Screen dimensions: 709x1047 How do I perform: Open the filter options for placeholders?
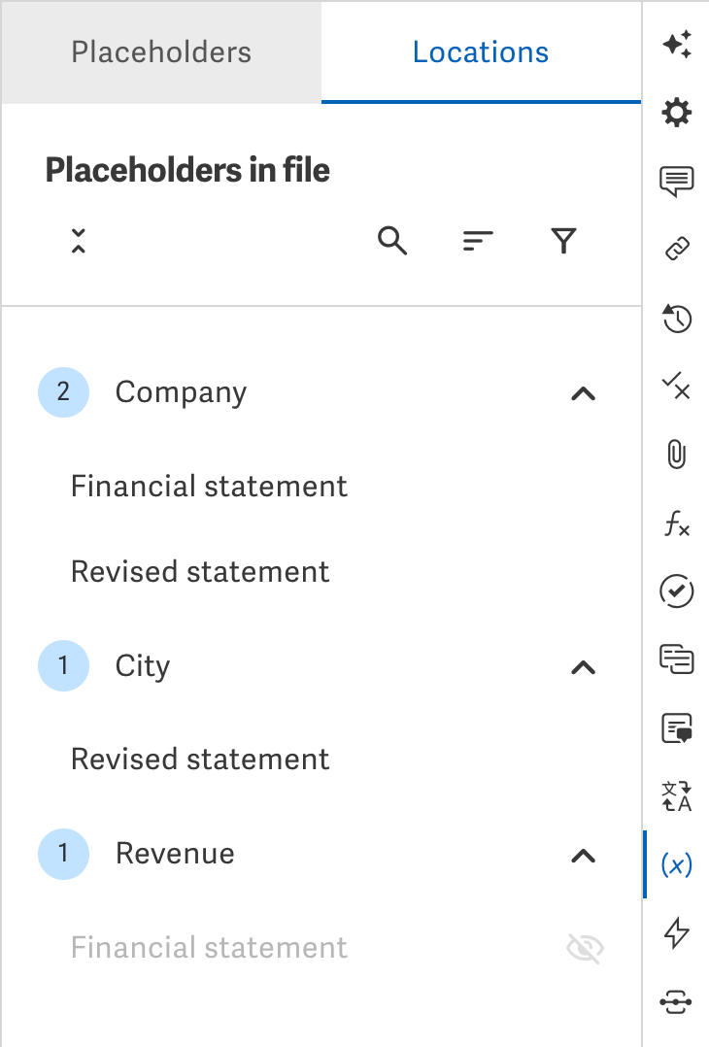(563, 241)
